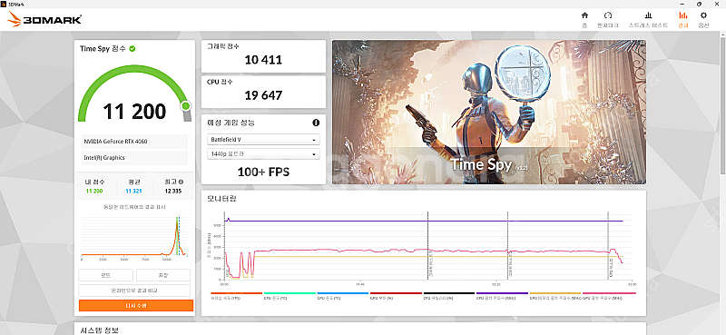The width and height of the screenshot is (726, 335).
Task: Toggle the GPU load (%) legend item
Action: pyautogui.click(x=396, y=296)
